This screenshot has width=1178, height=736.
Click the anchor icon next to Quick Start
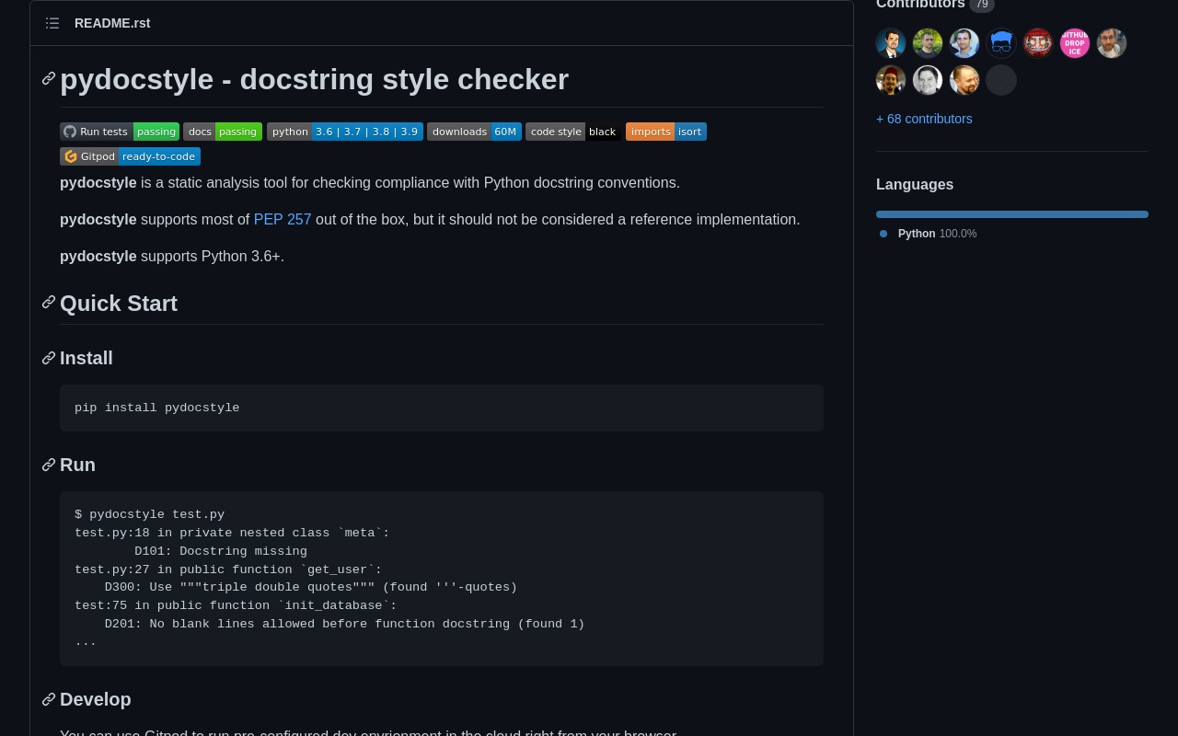49,303
